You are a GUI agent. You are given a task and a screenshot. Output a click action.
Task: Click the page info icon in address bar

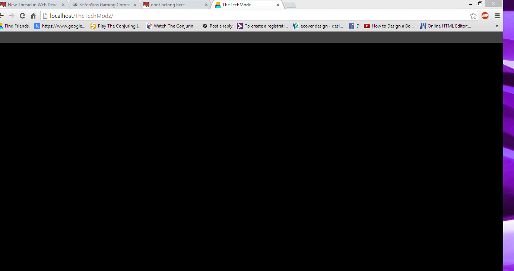pyautogui.click(x=45, y=16)
